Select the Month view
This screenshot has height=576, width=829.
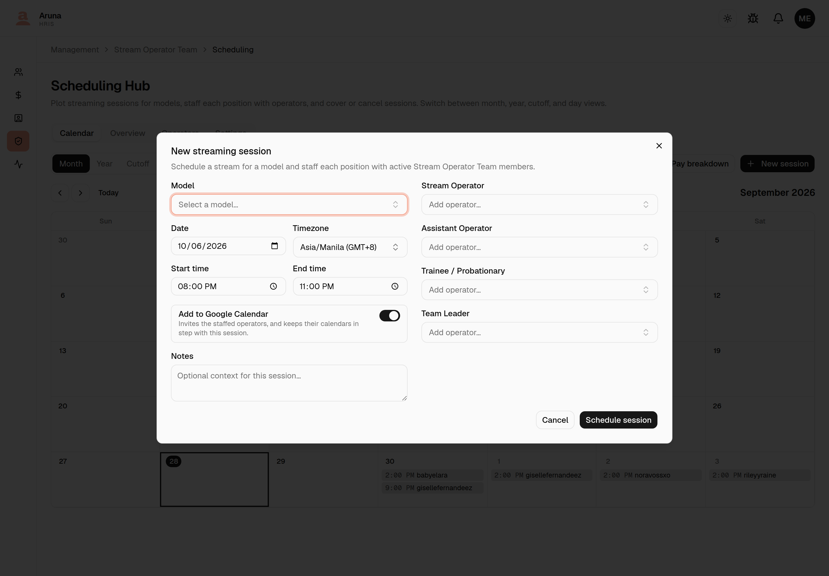71,164
